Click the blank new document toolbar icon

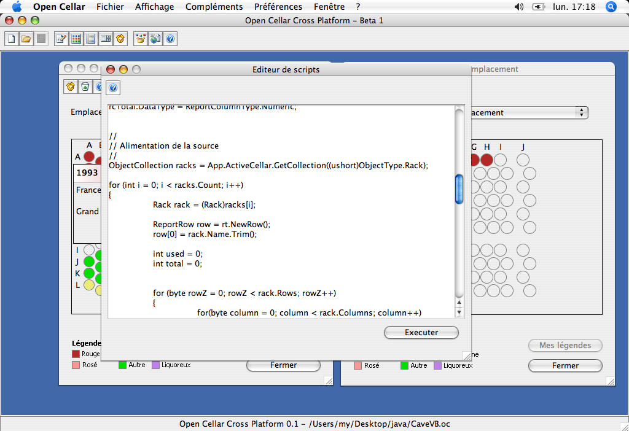[12, 39]
